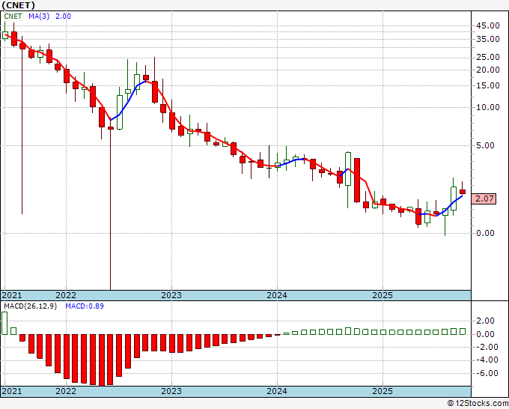Click the 5.00 price axis label

485,145
